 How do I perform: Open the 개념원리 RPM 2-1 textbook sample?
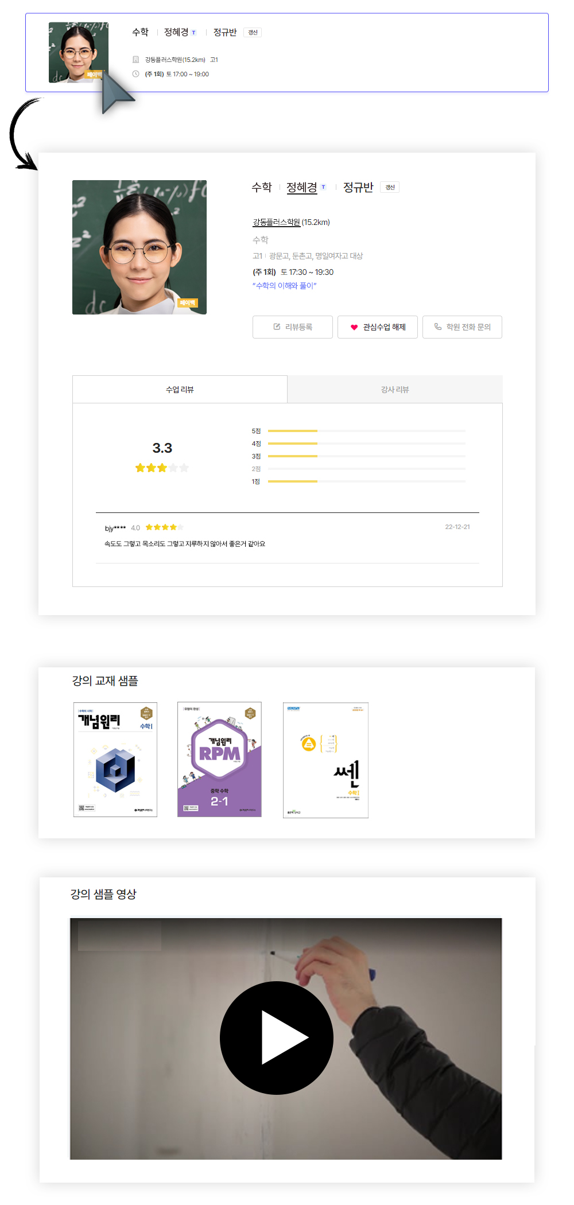(219, 759)
